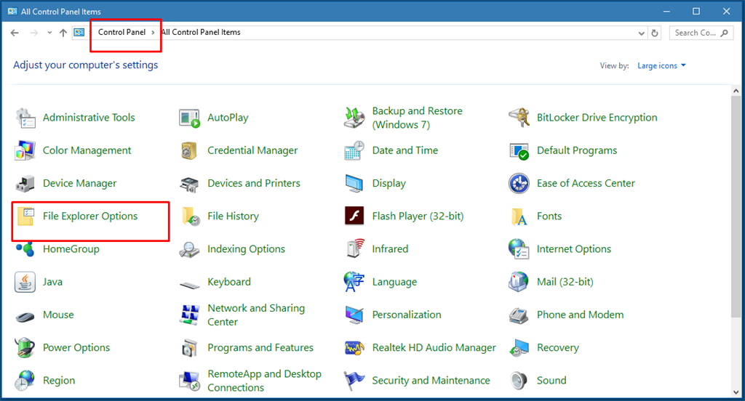The image size is (745, 401).
Task: Click the Internet Options icon
Action: (519, 248)
